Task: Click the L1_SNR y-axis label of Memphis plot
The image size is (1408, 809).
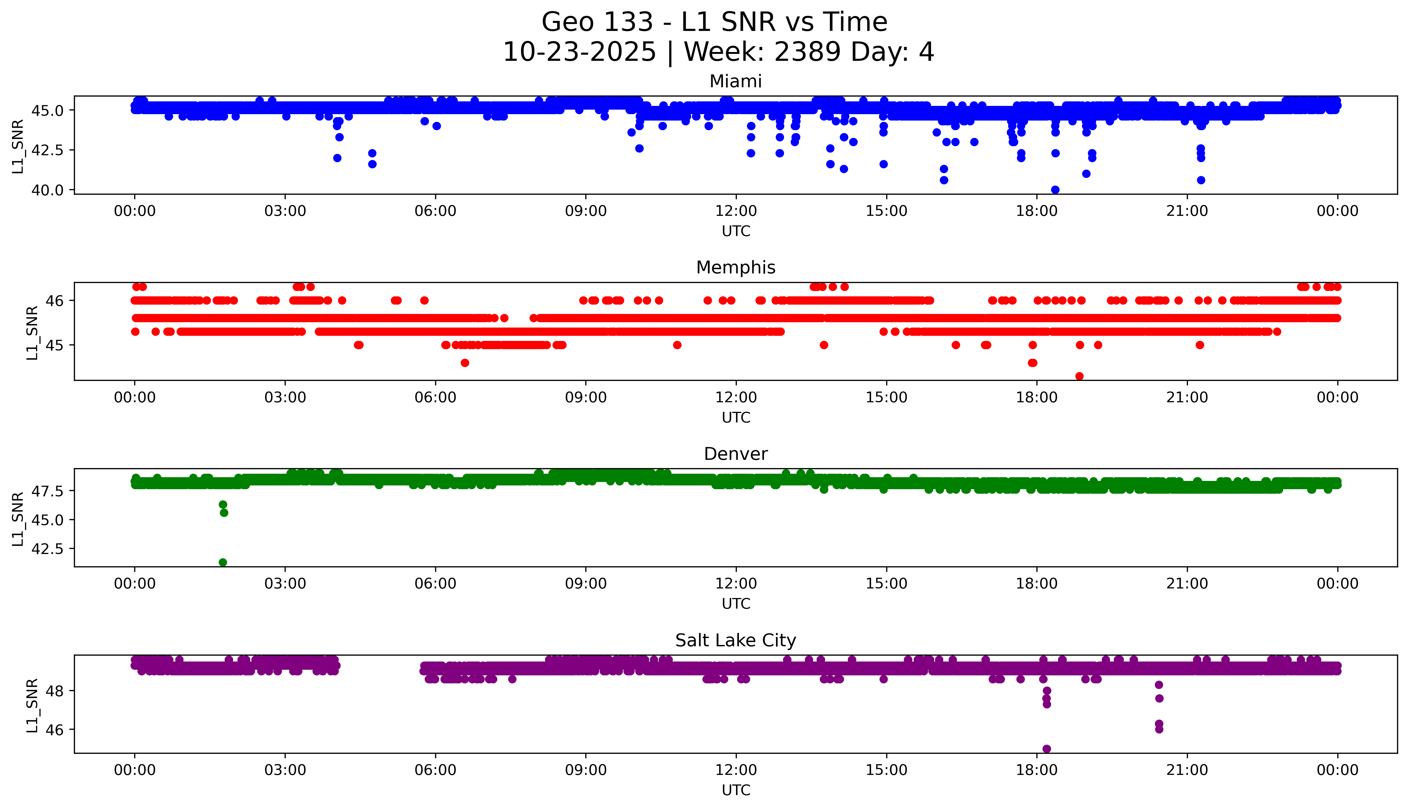Action: pos(32,332)
